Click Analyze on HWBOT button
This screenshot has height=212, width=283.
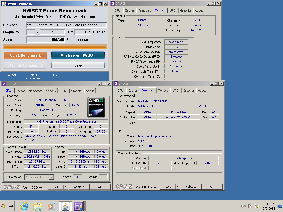pyautogui.click(x=78, y=55)
